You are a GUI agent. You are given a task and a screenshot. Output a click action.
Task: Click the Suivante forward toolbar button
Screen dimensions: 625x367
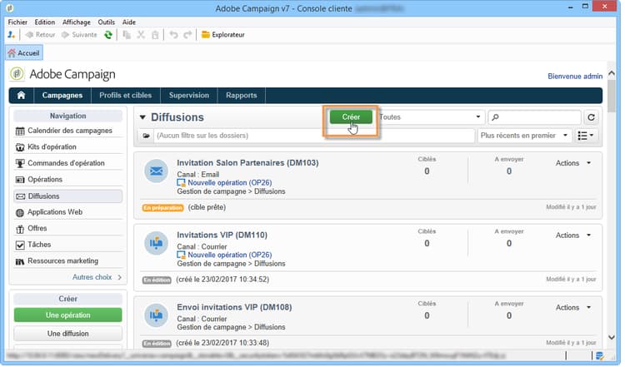click(79, 35)
